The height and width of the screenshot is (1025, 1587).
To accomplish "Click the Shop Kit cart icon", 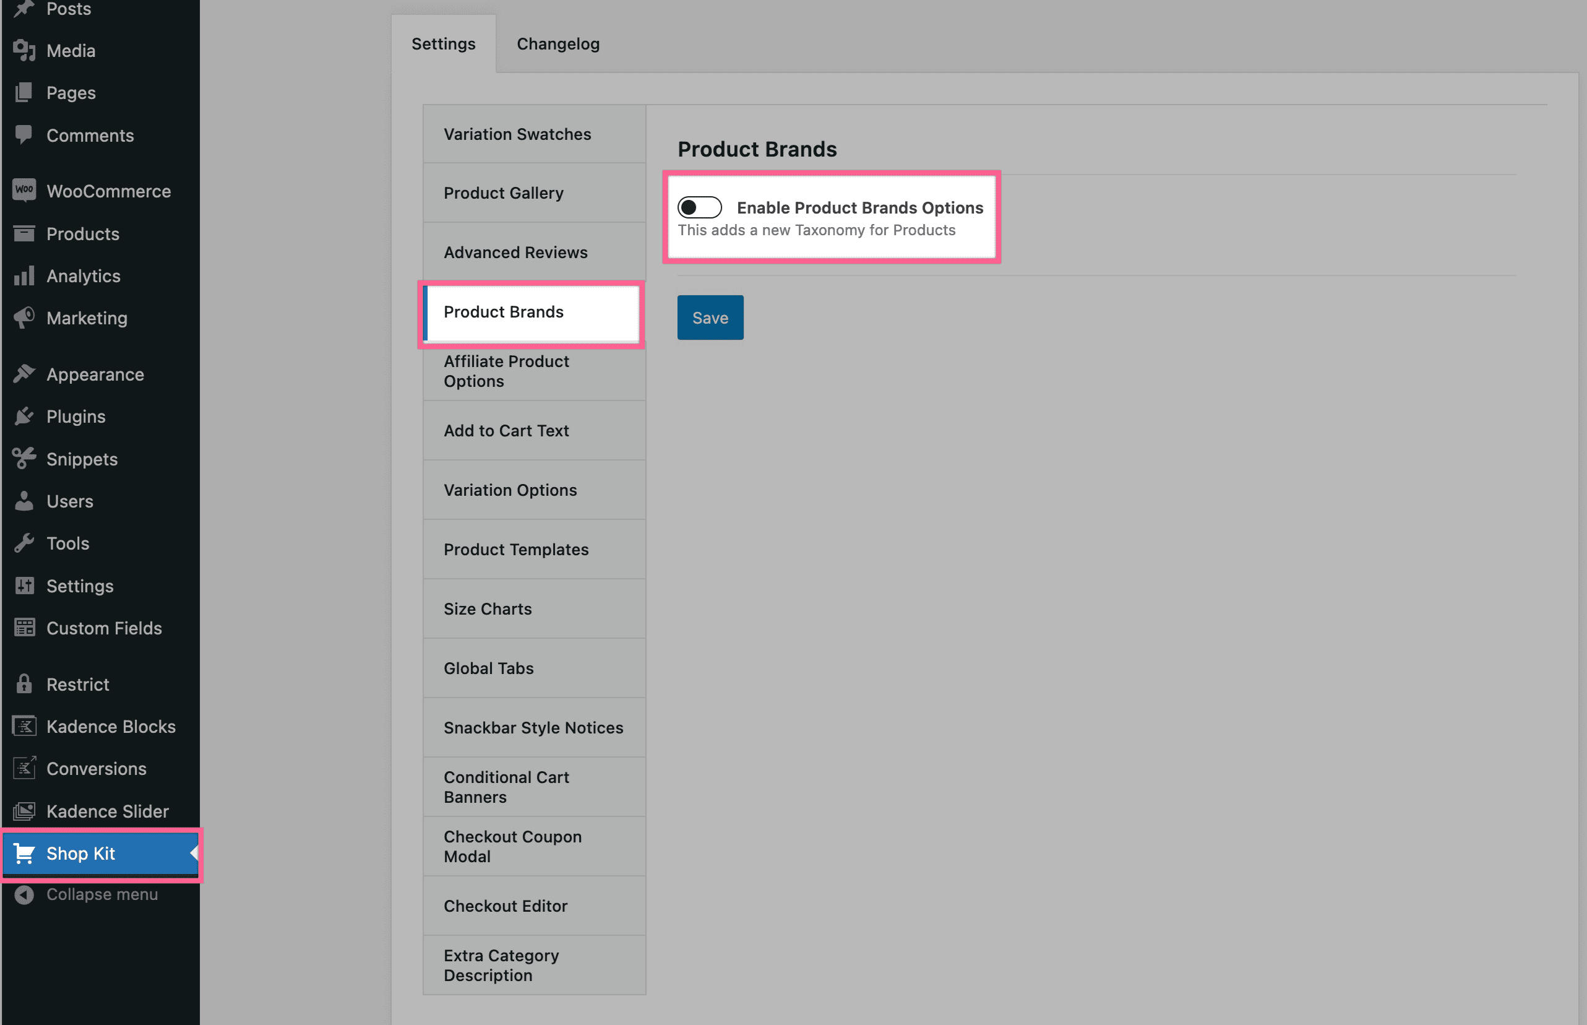I will click(x=24, y=854).
